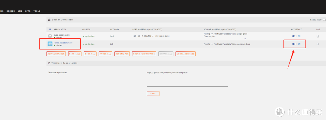
Task: Click the Add Container button
Action: pos(56,54)
